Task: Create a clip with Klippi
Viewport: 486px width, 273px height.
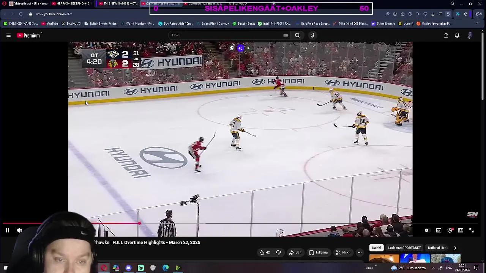Action: [343, 253]
